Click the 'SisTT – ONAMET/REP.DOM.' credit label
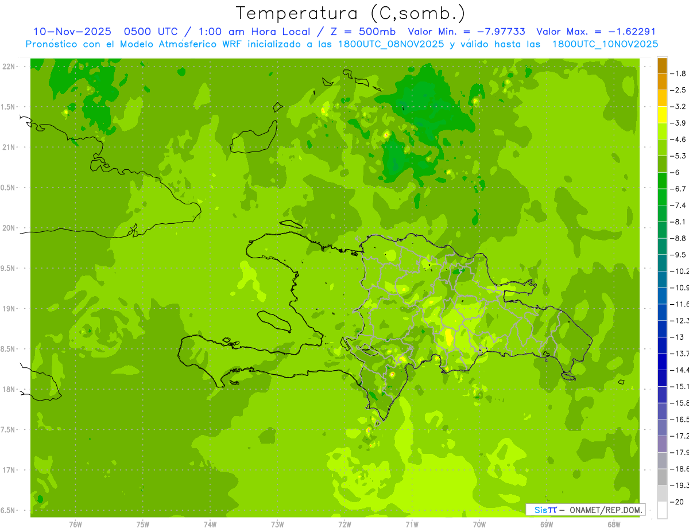The image size is (689, 532). [585, 510]
